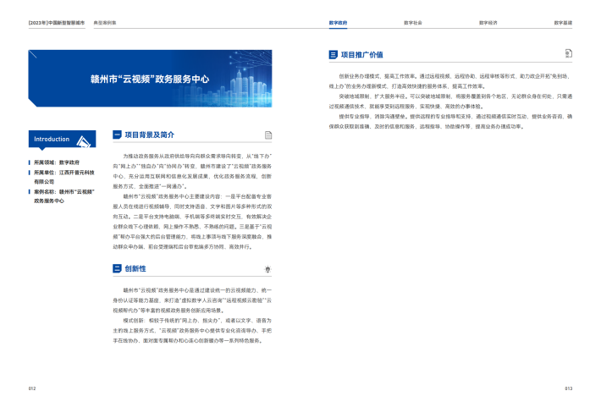The width and height of the screenshot is (601, 407).
Task: Go to the 数字基建 tab
Action: coord(563,23)
